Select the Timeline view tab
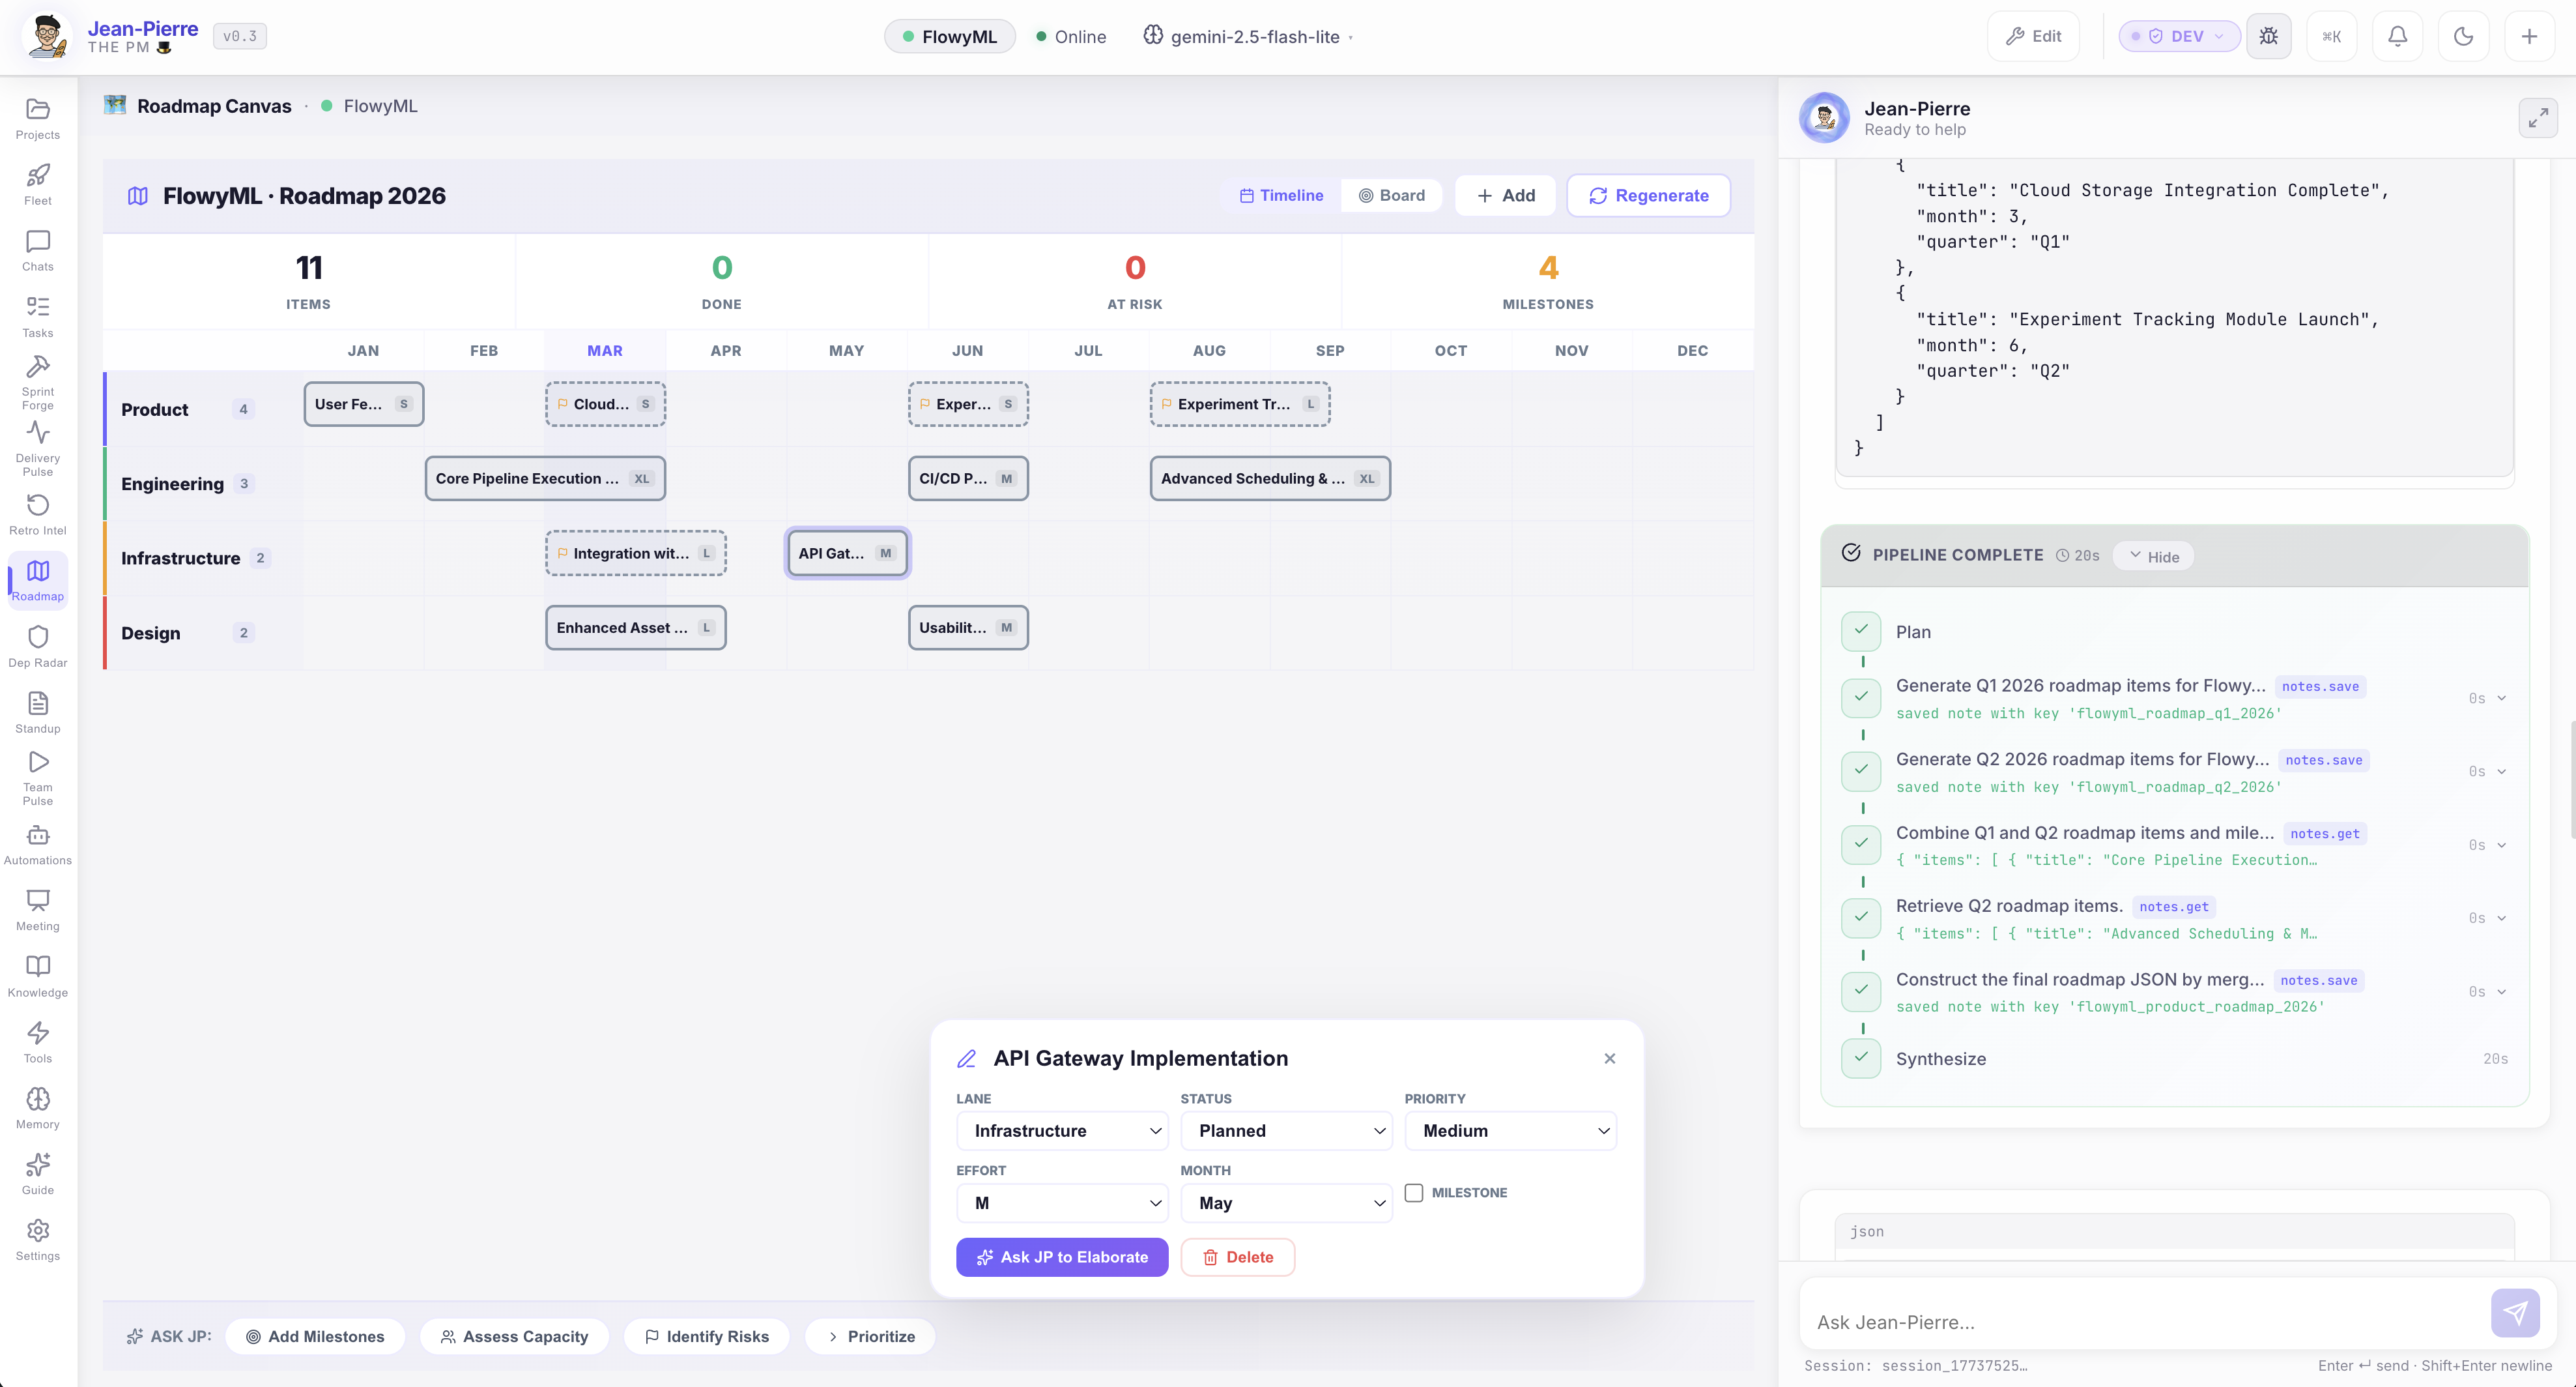The image size is (2576, 1387). (1282, 195)
